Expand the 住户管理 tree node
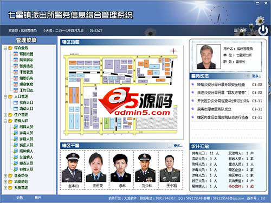271x203 pixels. [5, 115]
